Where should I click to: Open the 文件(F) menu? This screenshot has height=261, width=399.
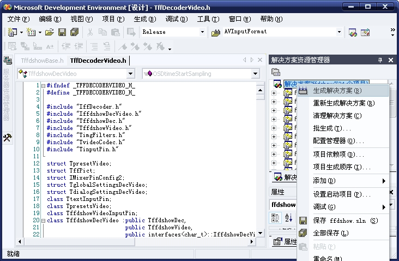click(x=19, y=19)
